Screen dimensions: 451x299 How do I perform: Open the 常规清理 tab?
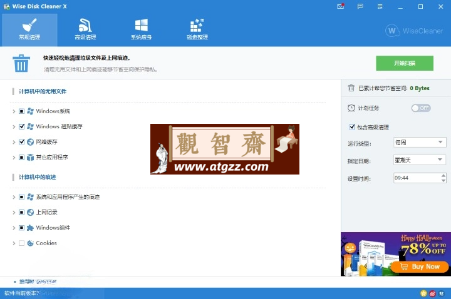29,29
